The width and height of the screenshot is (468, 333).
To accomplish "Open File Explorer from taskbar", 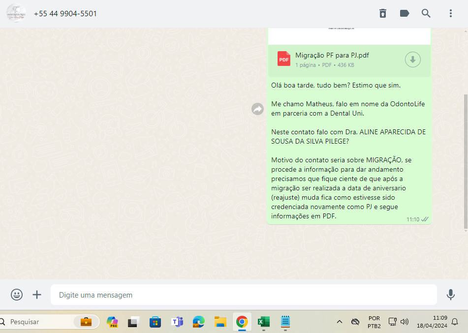I will tap(220, 322).
